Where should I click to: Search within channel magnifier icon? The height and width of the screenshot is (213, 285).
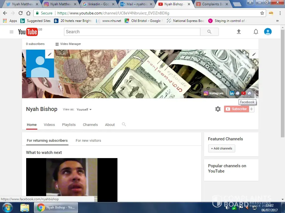tap(124, 125)
